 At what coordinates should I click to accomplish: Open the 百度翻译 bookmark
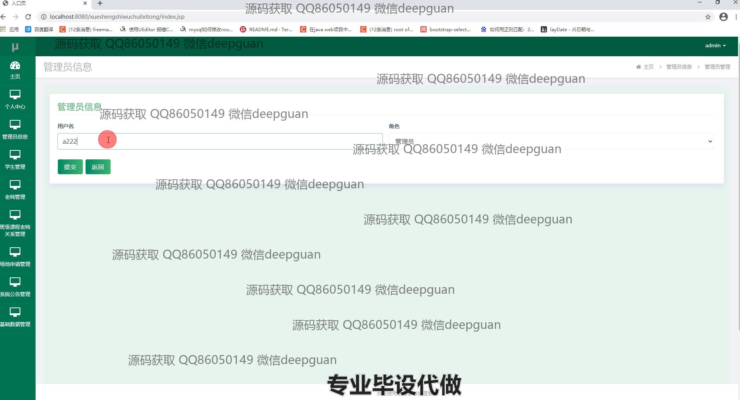(39, 29)
